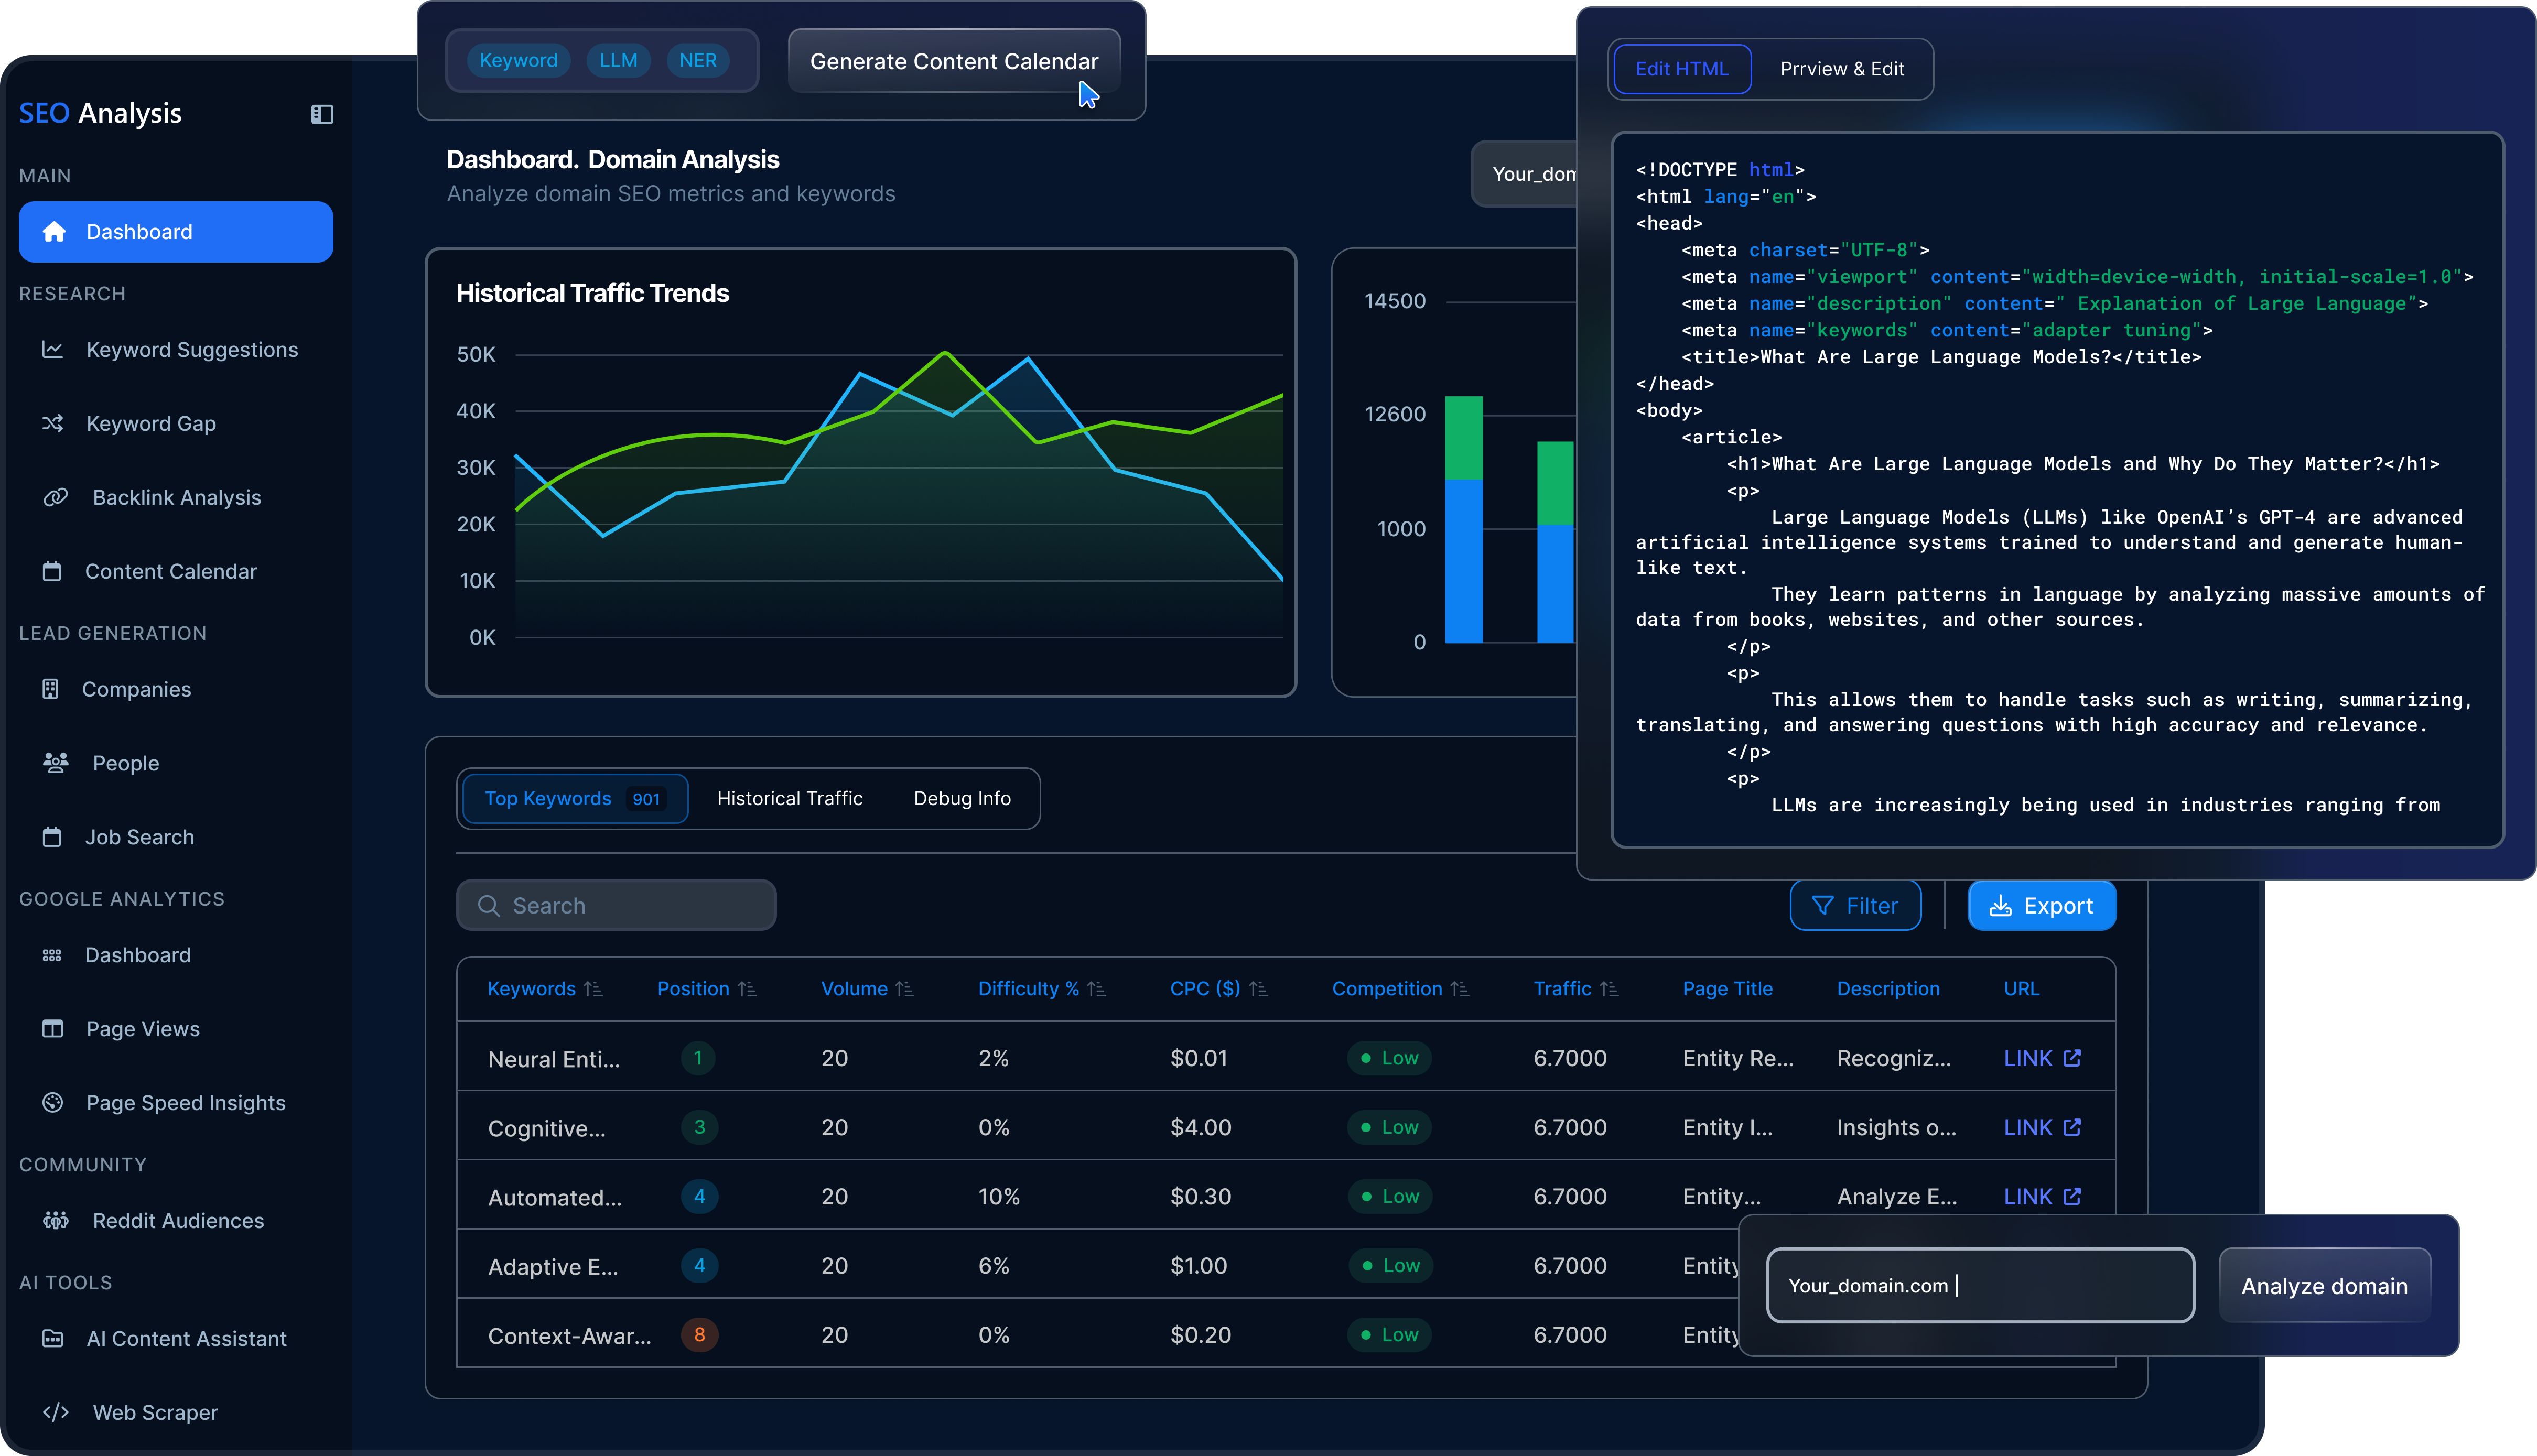Screen dimensions: 2537x1456
Task: Toggle the NER mode chip
Action: pyautogui.click(x=697, y=60)
